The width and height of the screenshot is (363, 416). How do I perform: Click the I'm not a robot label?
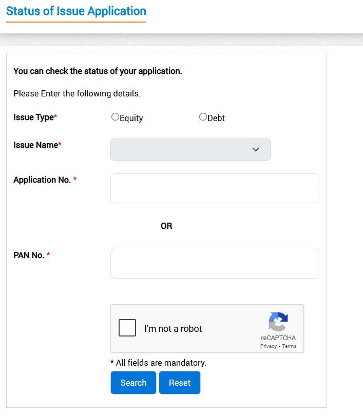[x=173, y=328]
